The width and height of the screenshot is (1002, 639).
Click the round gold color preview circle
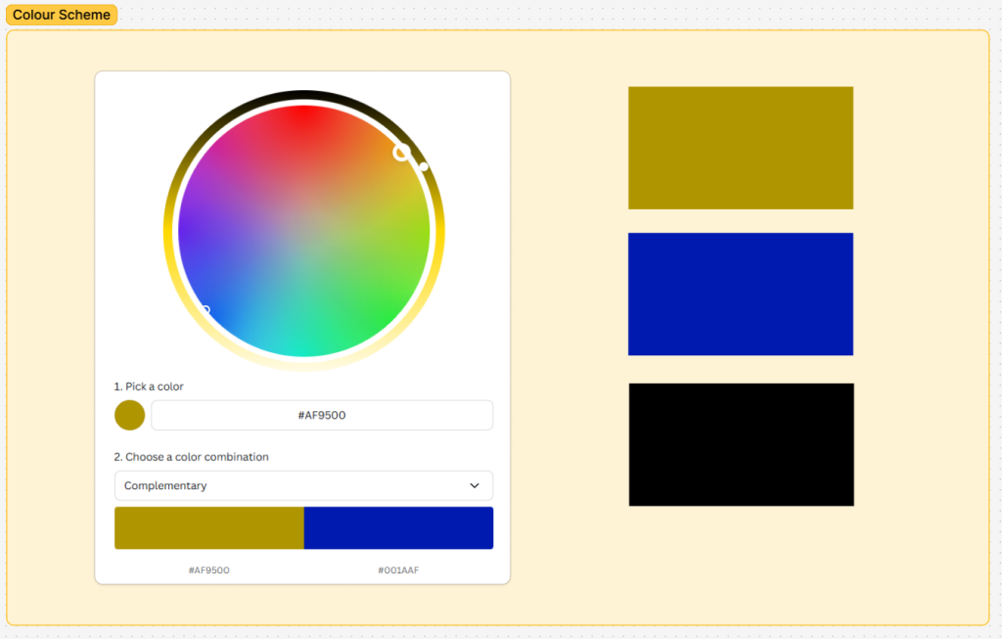(129, 415)
